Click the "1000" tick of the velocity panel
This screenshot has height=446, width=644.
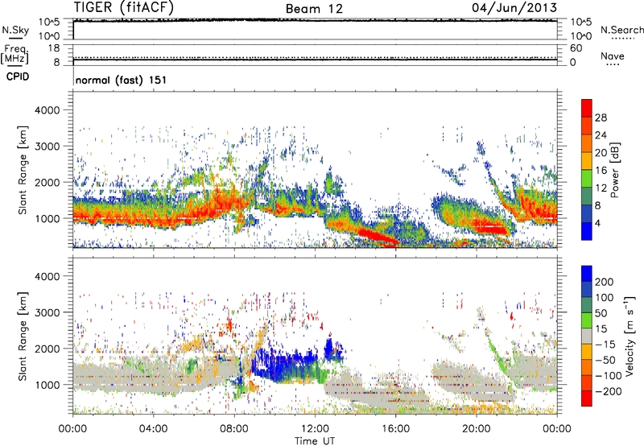[47, 385]
